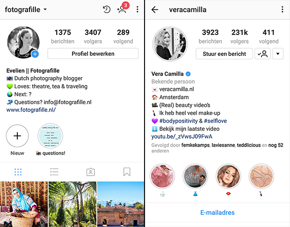Open www.fotografille.nl link
This screenshot has height=227, width=290.
[x=31, y=110]
